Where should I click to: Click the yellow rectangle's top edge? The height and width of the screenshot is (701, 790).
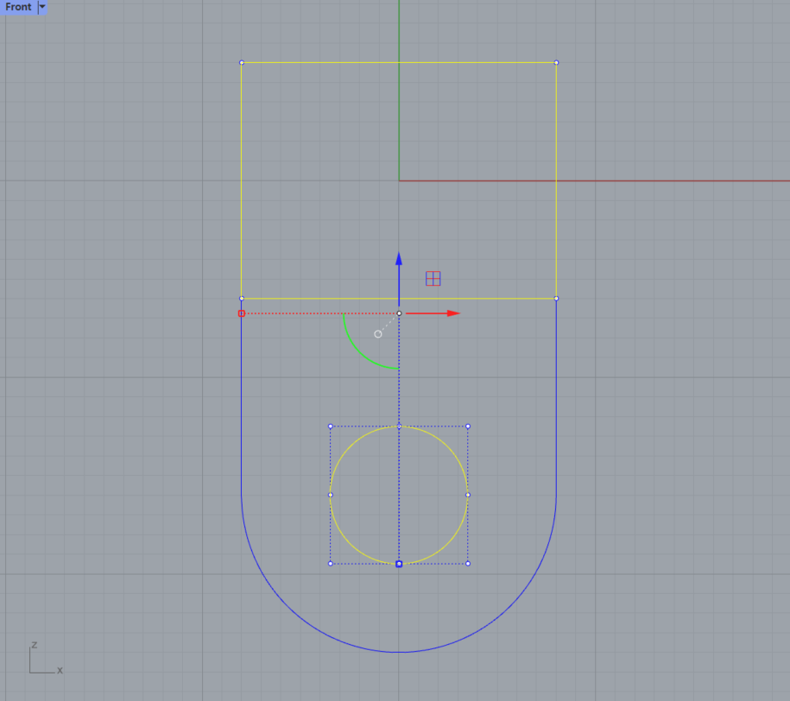pyautogui.click(x=399, y=62)
